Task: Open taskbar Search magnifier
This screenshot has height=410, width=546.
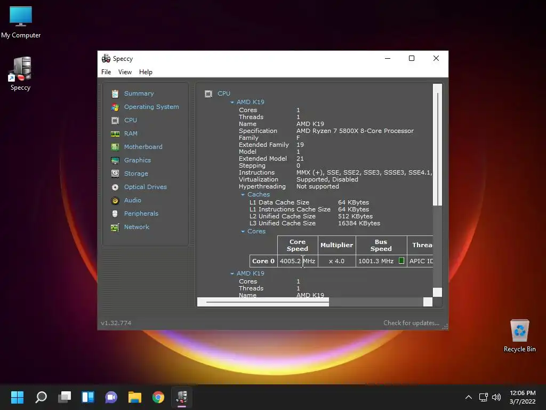Action: 41,397
